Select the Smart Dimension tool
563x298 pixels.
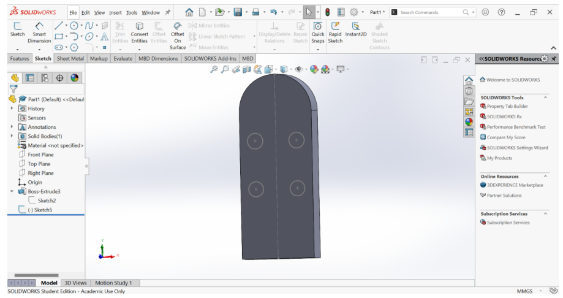(x=39, y=32)
